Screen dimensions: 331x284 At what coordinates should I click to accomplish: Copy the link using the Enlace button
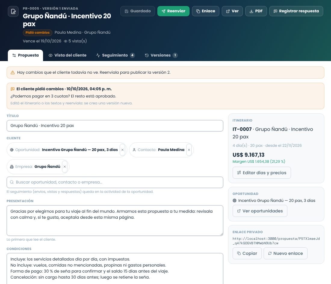(x=206, y=11)
